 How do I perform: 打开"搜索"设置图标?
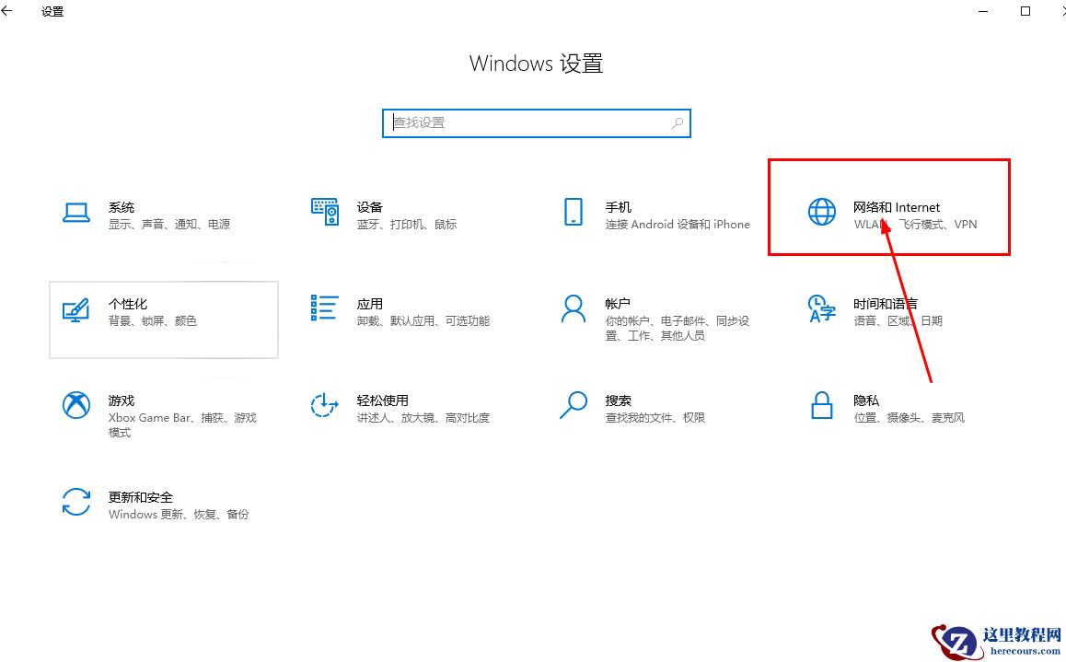[573, 406]
